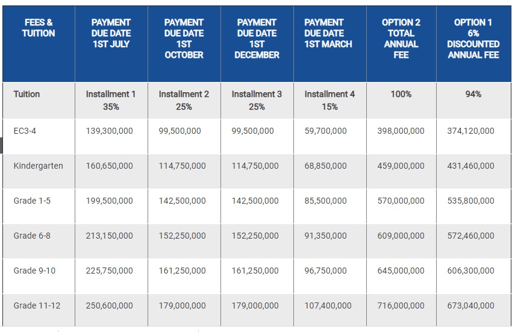
Task: Click the 'Grade 9-10' row label
Action: [34, 271]
